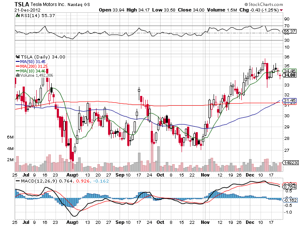The width and height of the screenshot is (299, 226).
Task: Click the volume bars icon in legend
Action: pyautogui.click(x=18, y=75)
